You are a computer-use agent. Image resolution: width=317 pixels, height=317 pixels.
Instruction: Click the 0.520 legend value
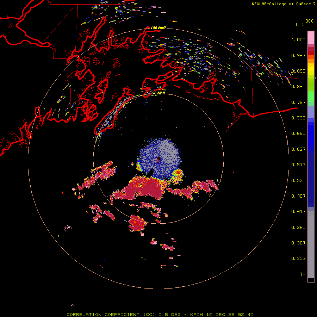298,181
